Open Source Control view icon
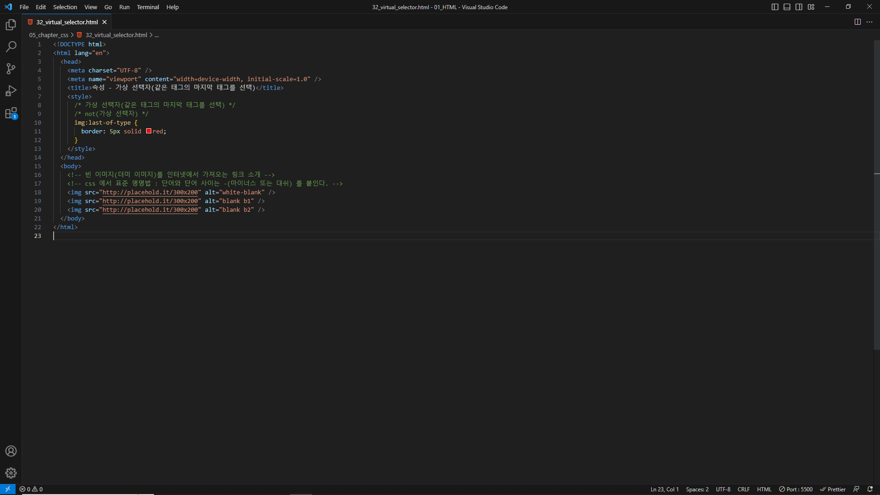880x495 pixels. click(x=11, y=69)
